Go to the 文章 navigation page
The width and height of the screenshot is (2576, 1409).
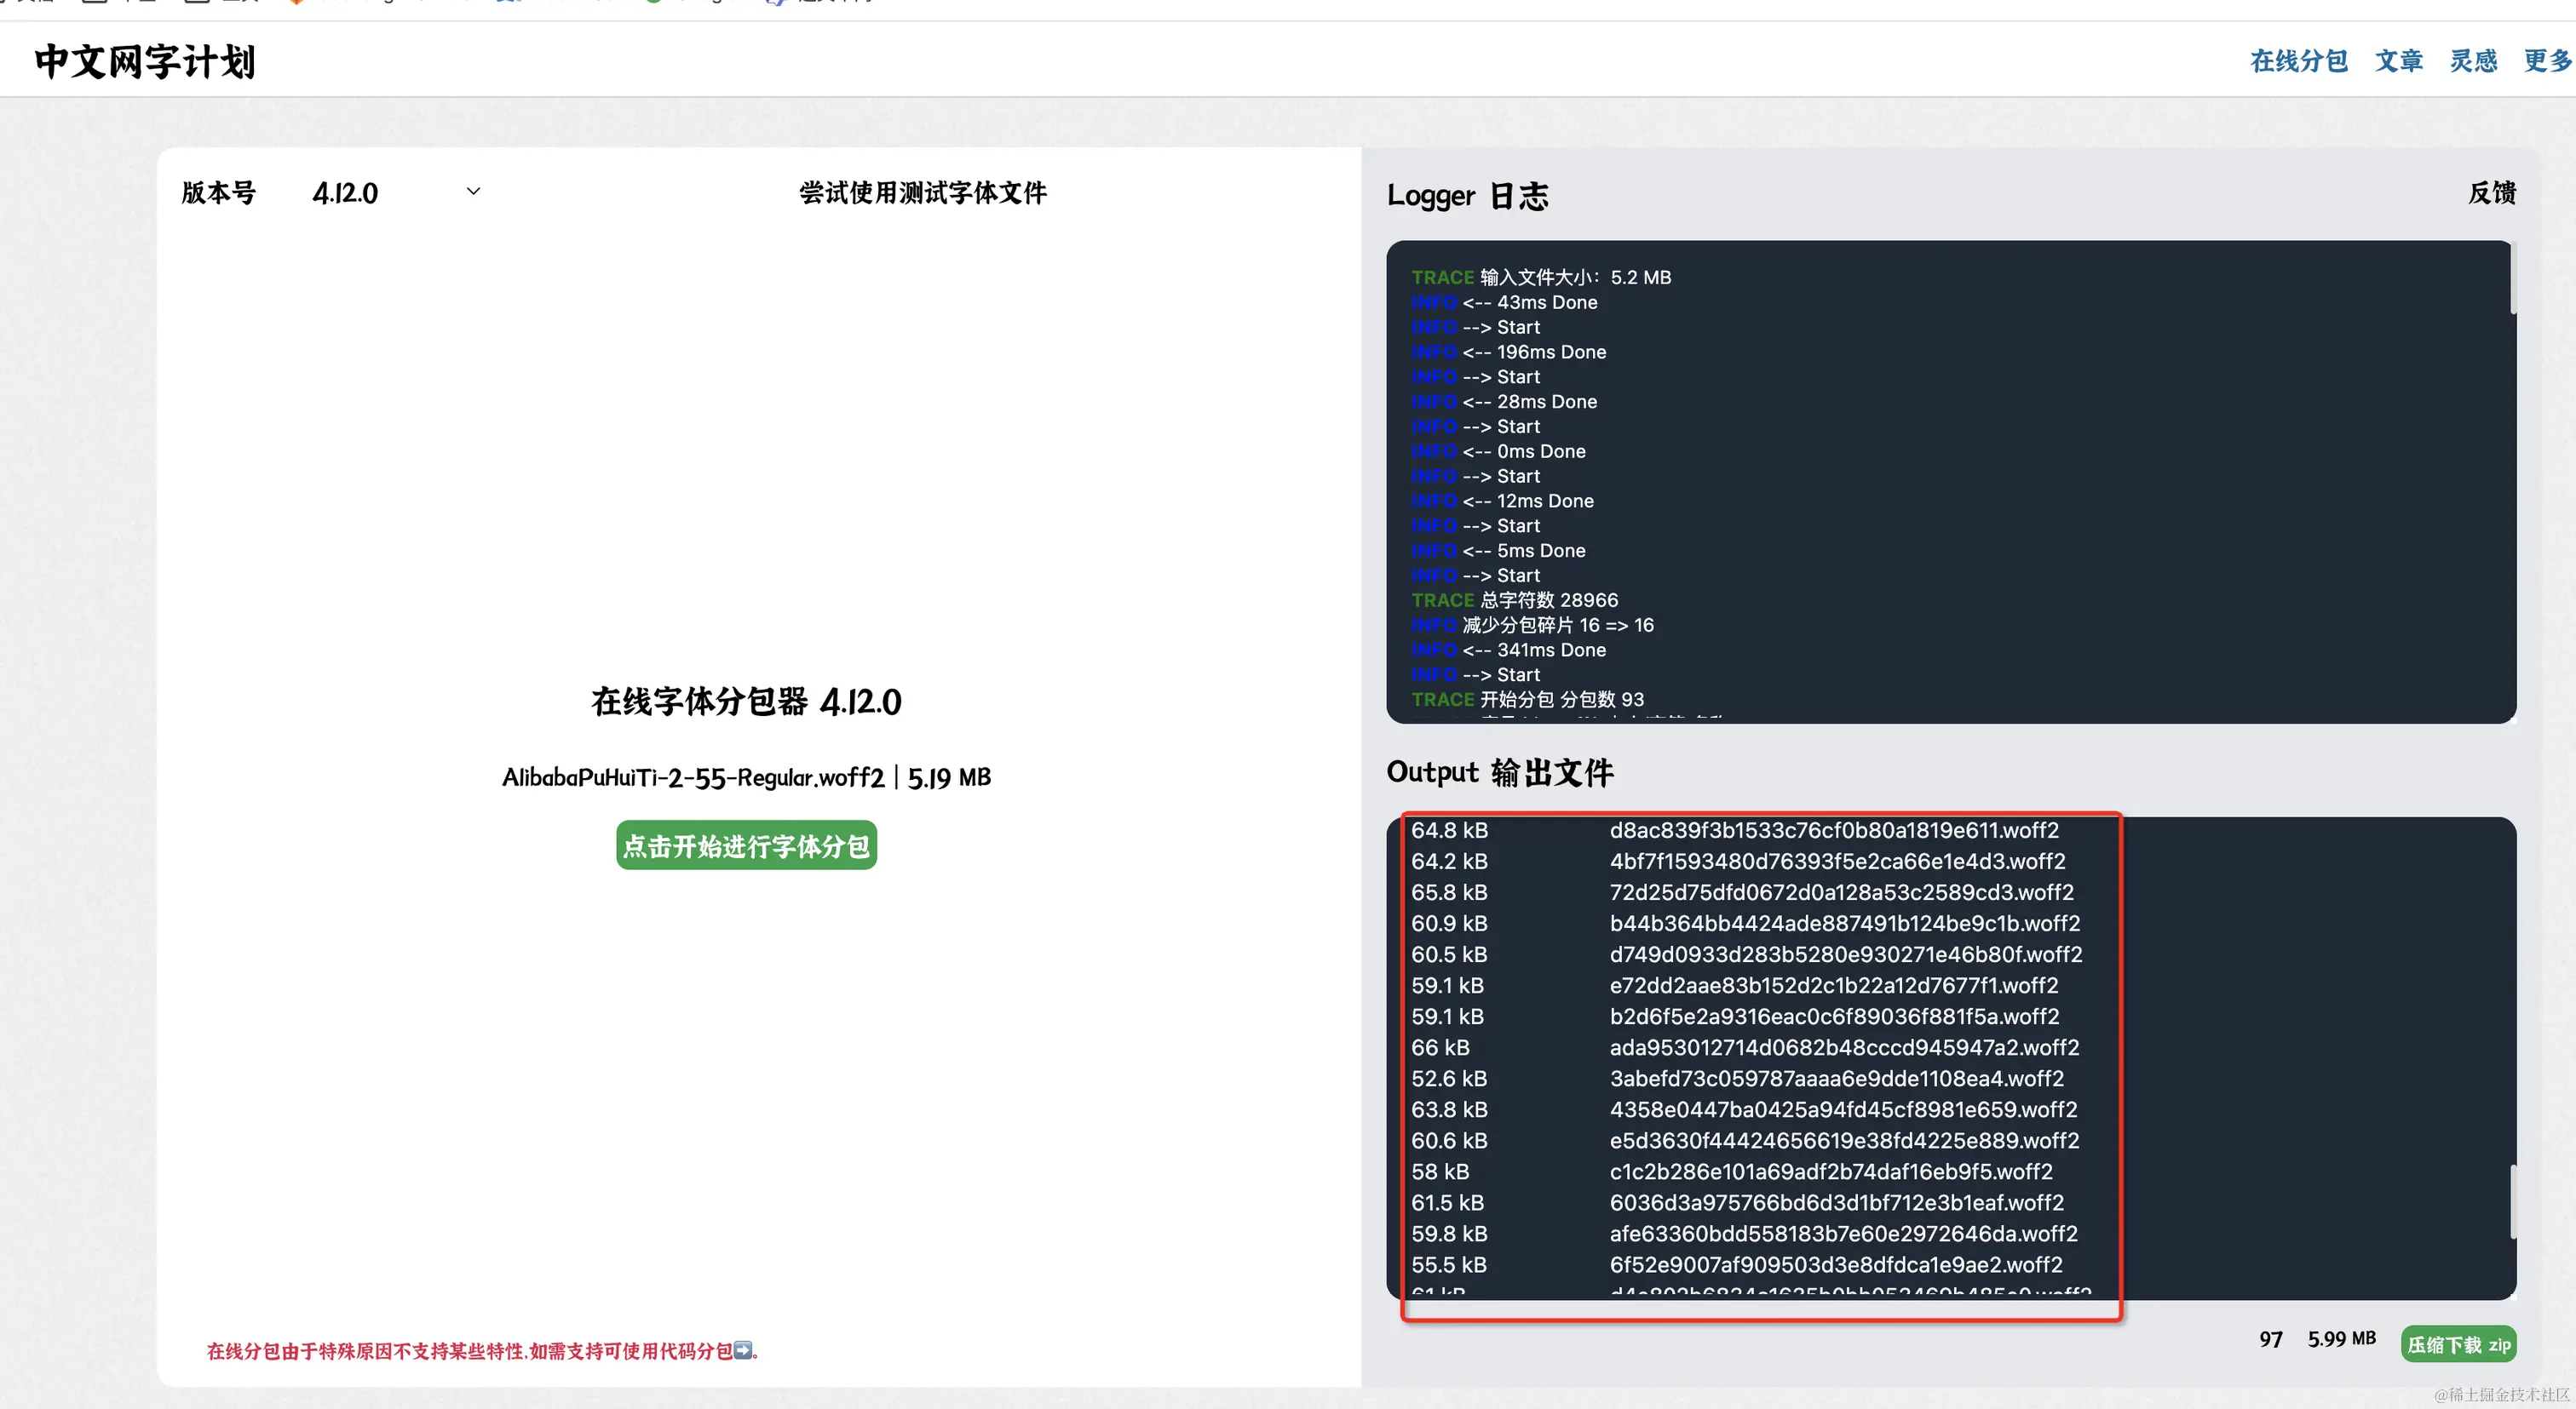pos(2398,61)
